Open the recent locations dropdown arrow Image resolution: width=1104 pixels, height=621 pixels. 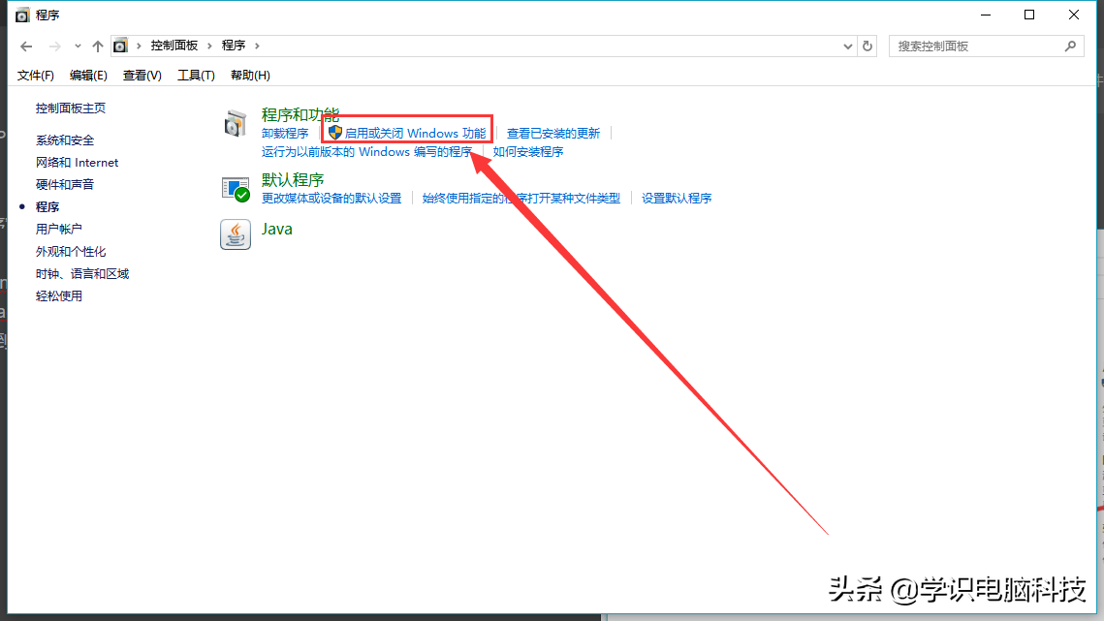78,46
